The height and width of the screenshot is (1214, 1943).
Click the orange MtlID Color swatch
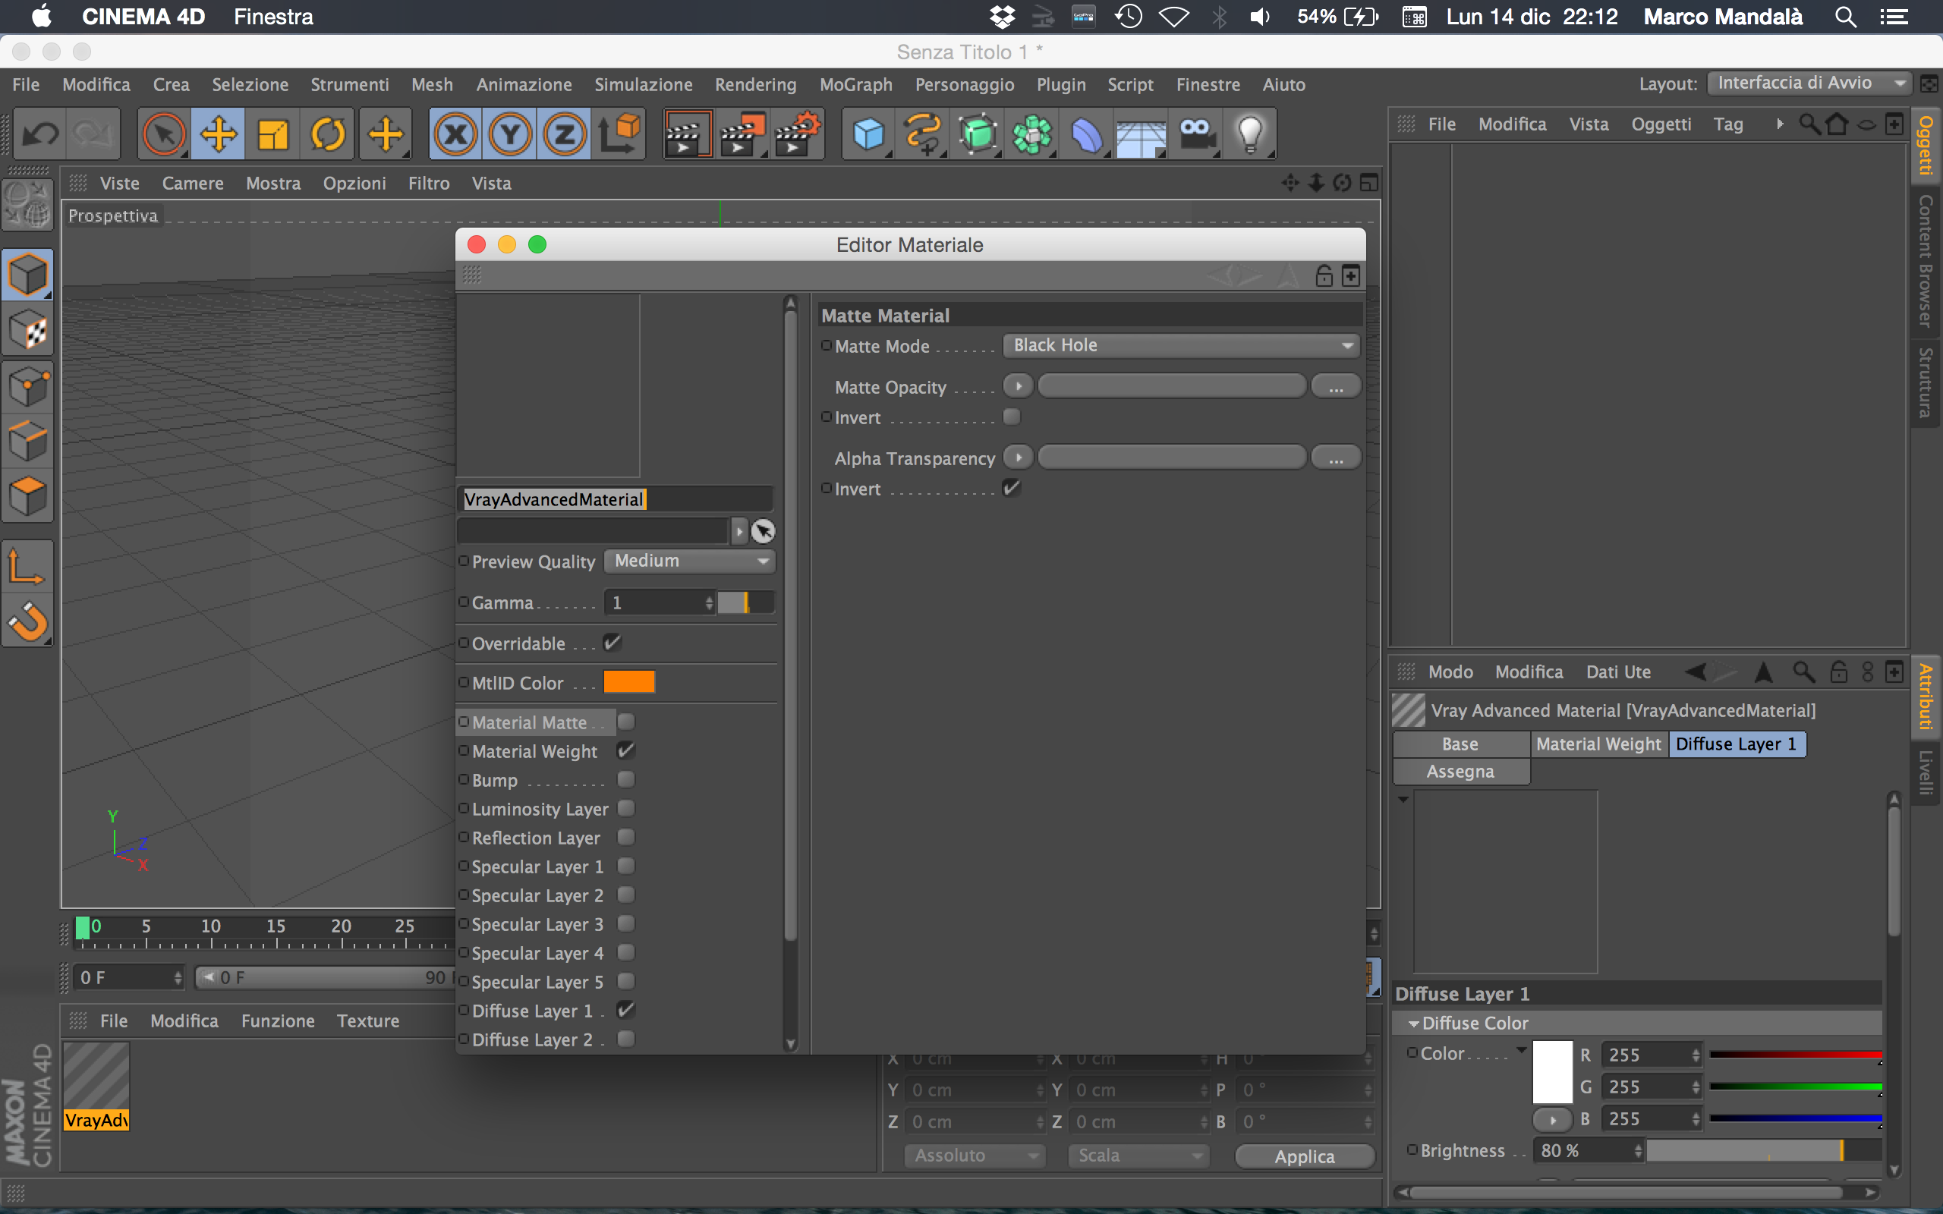tap(628, 682)
